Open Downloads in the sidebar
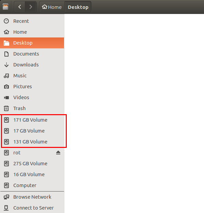 pyautogui.click(x=32, y=65)
